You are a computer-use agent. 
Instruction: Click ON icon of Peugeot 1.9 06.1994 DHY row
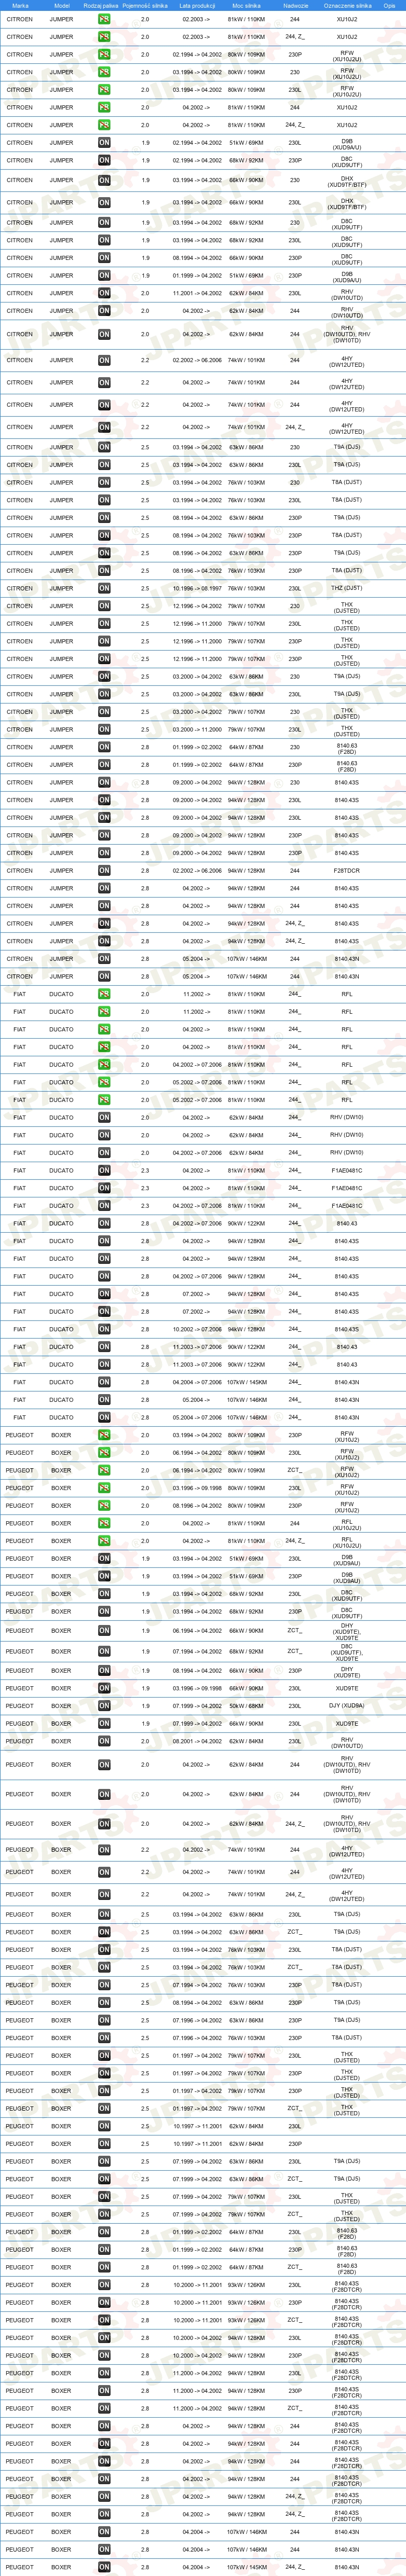104,1631
